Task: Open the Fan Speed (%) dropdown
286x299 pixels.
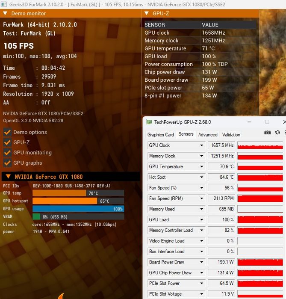Action: 202,188
